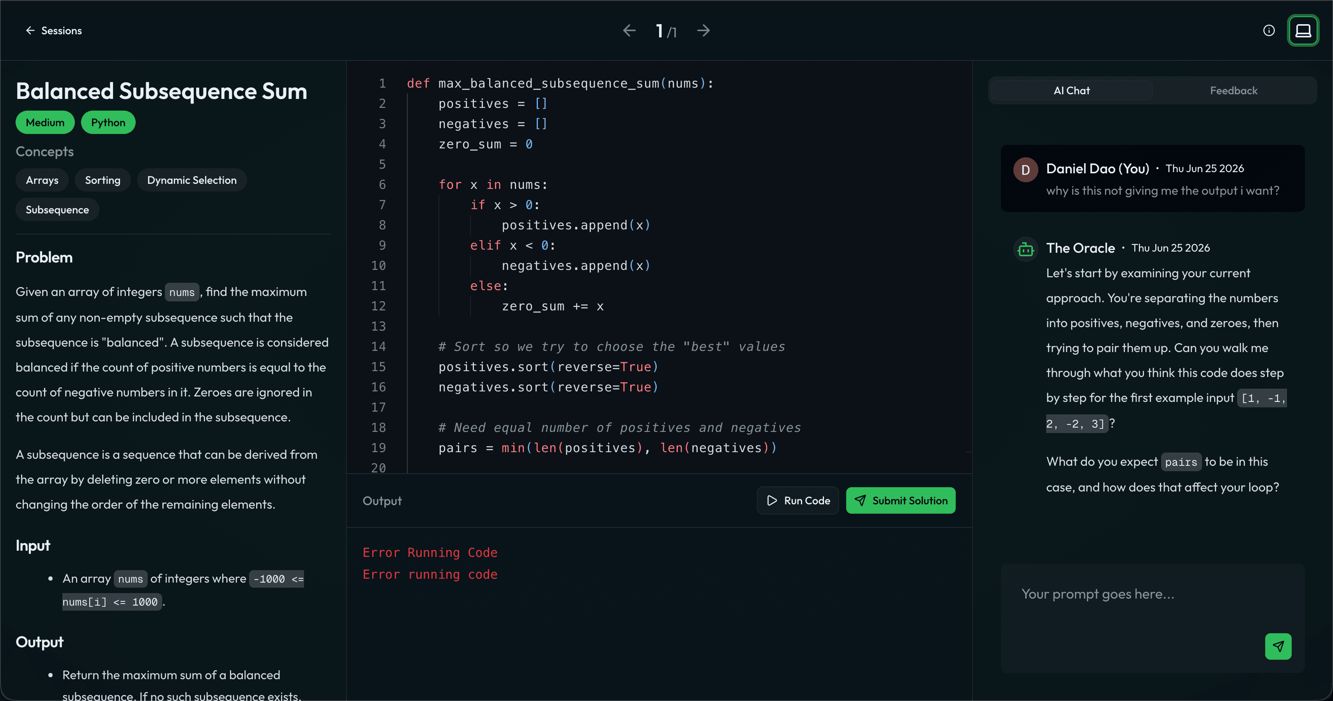
Task: Click code line 'elif x < 0:'
Action: 513,245
